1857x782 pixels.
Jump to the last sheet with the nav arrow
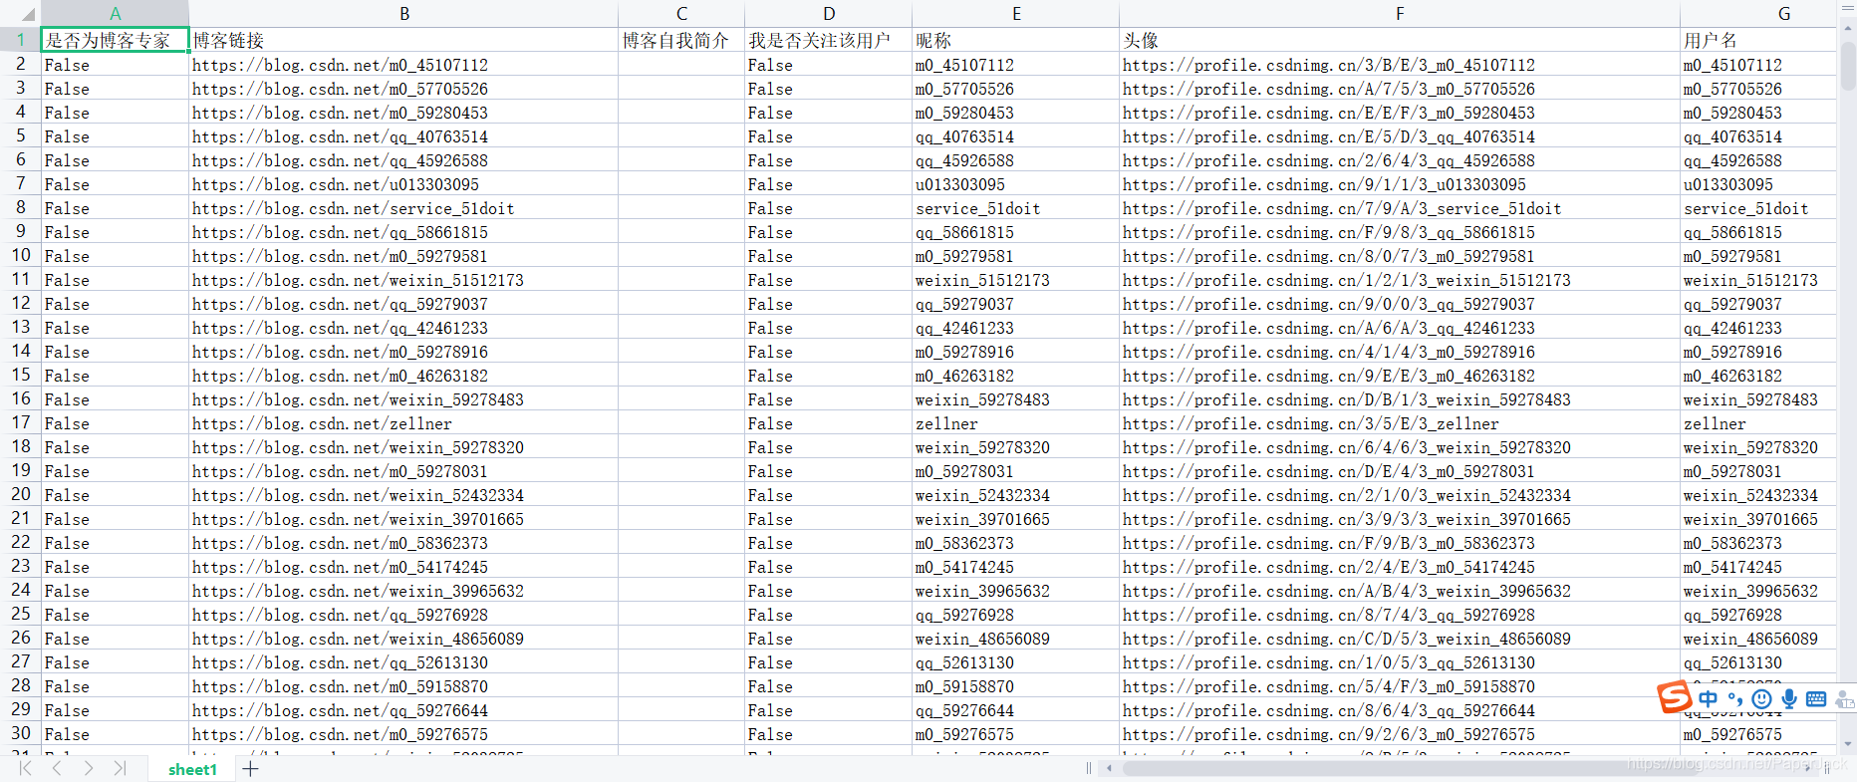(121, 768)
